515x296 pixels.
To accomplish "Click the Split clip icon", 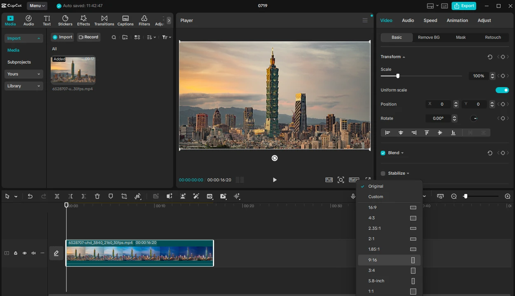I will pos(57,197).
